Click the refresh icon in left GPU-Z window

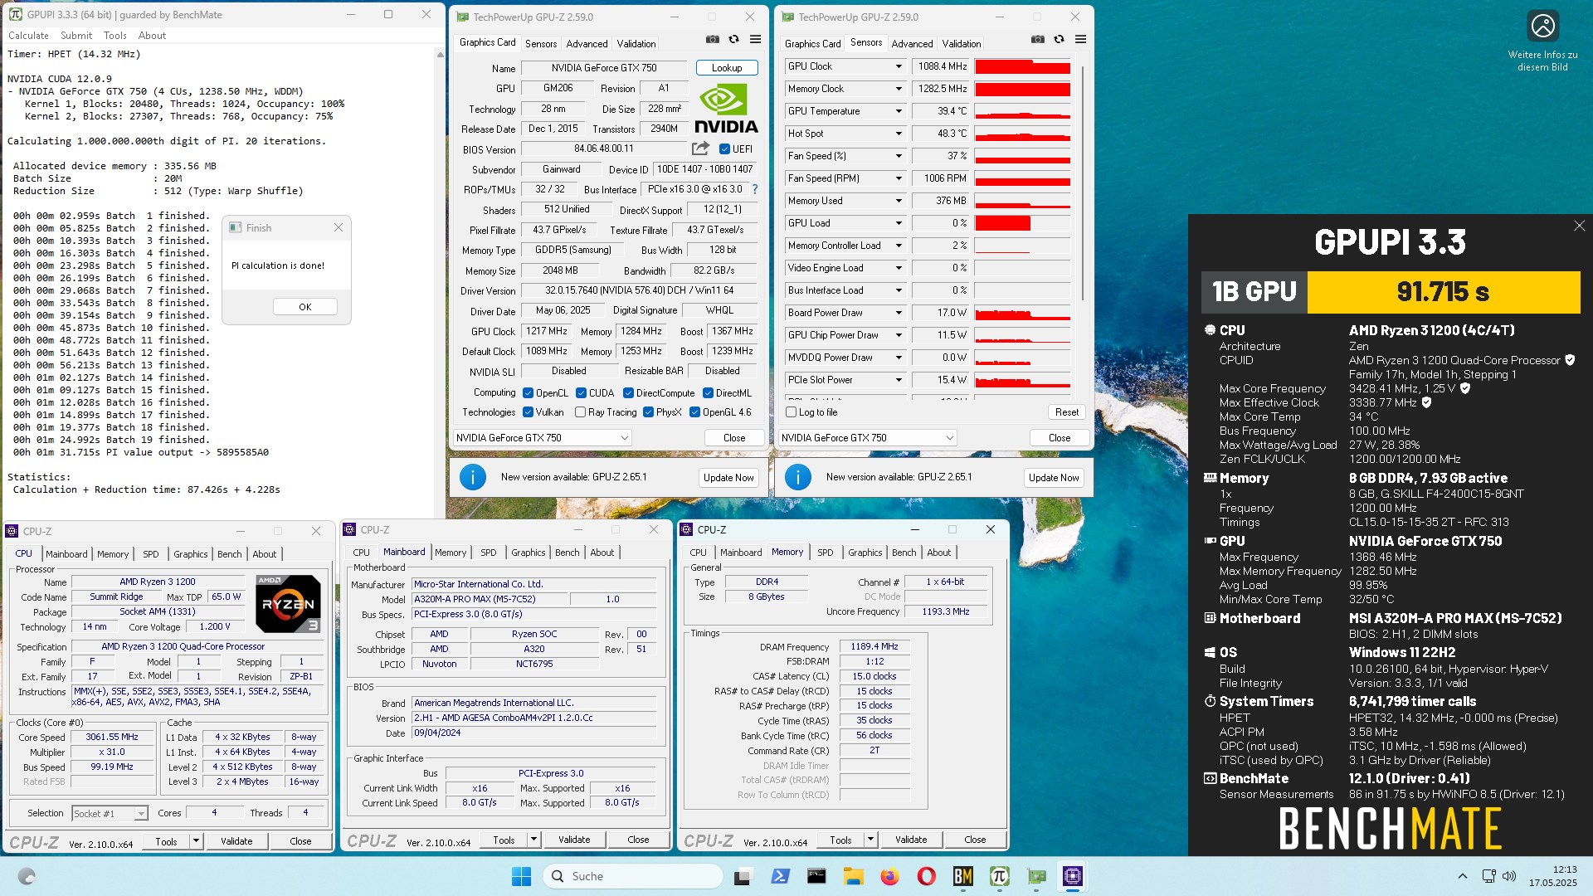(733, 39)
